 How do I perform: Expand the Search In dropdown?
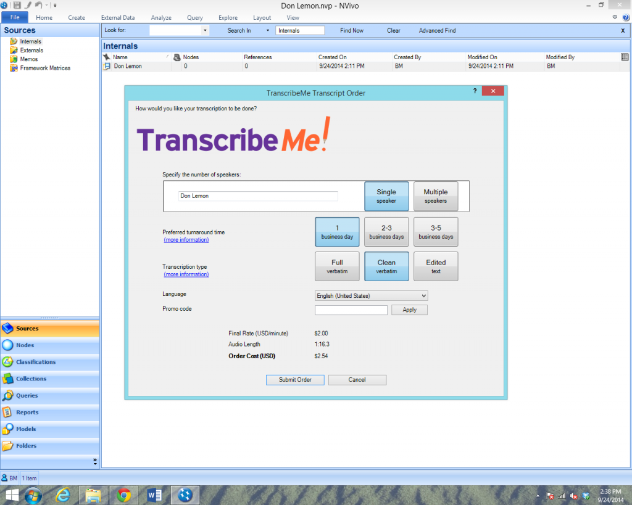coord(268,31)
